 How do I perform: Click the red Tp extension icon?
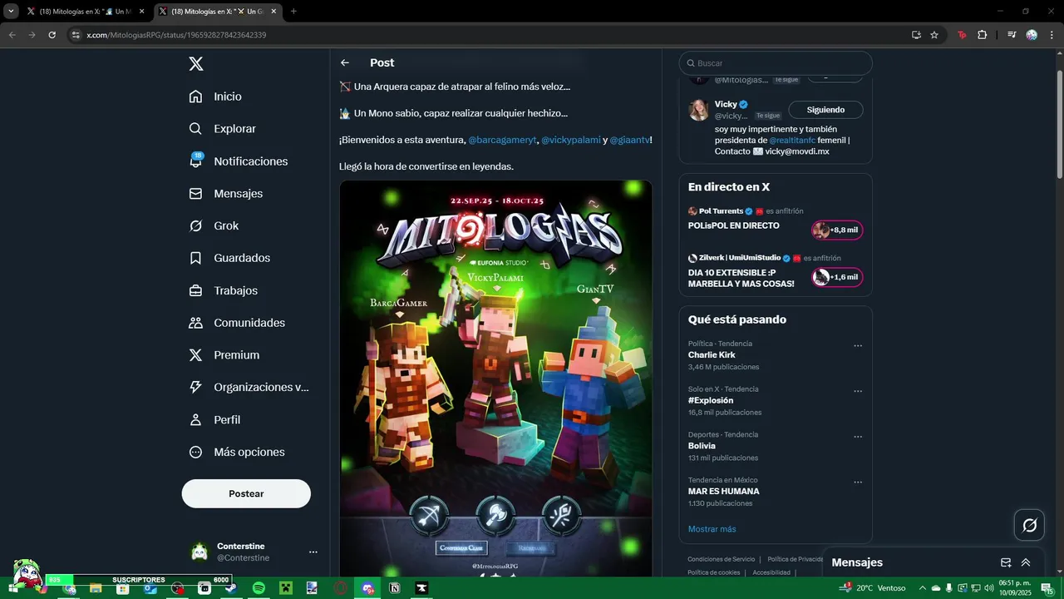tap(963, 35)
